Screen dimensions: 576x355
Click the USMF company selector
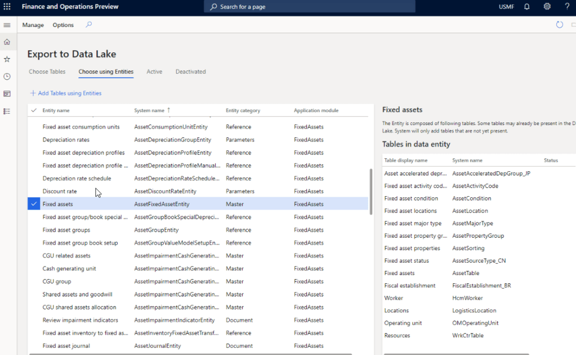click(x=506, y=7)
